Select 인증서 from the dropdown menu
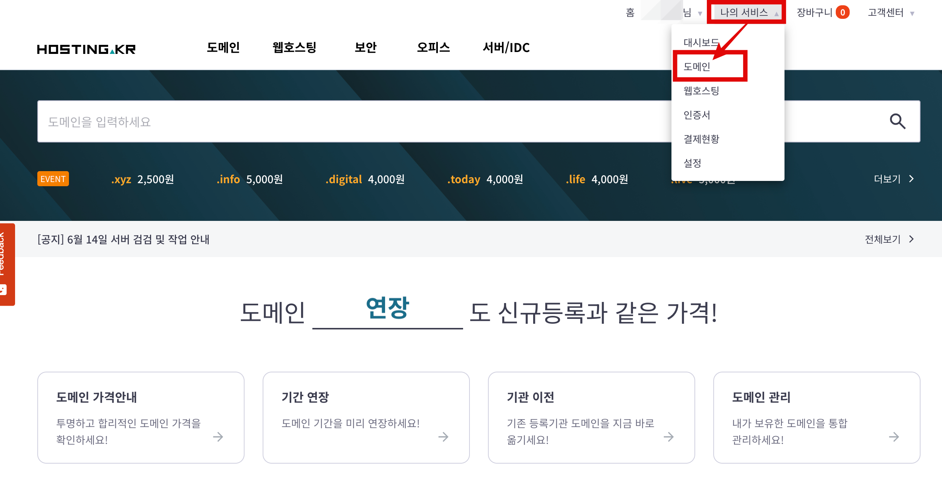Screen dimensions: 942x490 (x=697, y=115)
